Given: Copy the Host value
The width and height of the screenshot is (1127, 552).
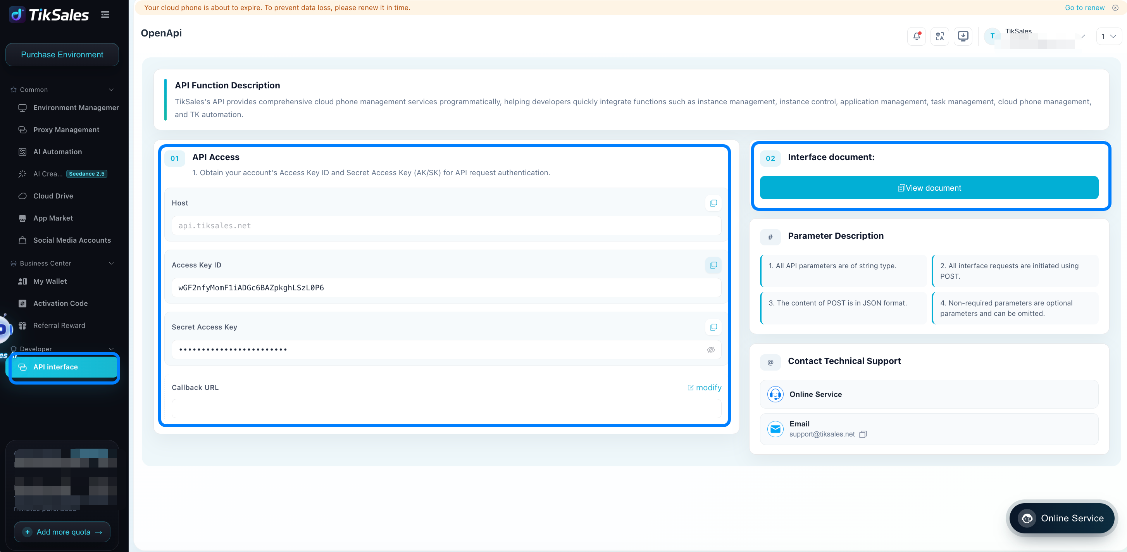Looking at the screenshot, I should click(713, 203).
